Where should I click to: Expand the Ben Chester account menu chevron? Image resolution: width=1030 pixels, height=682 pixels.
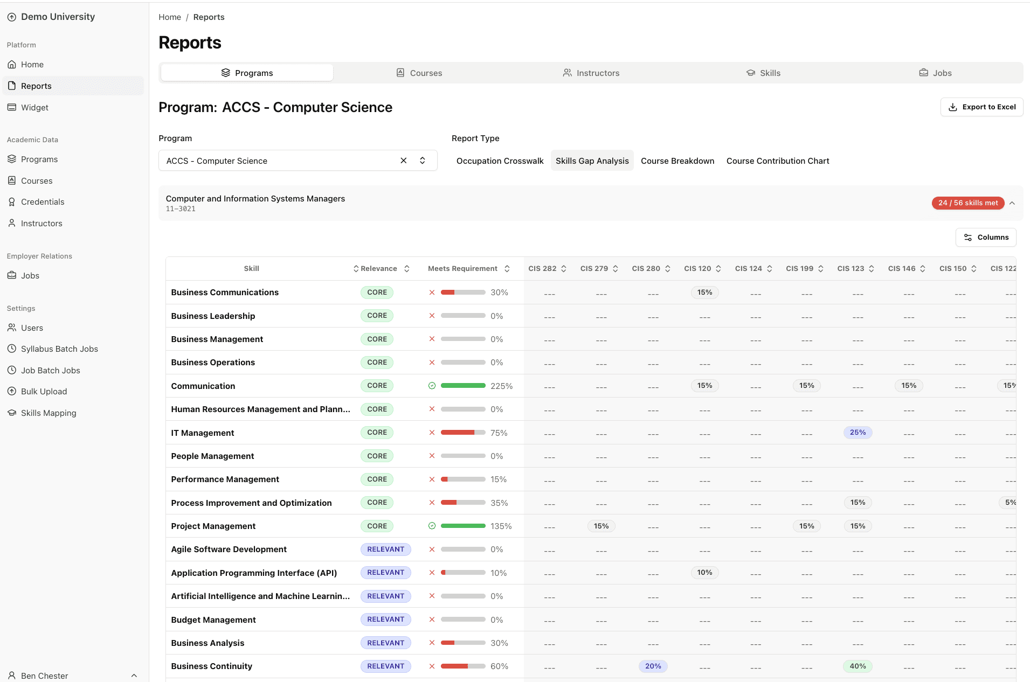(x=134, y=676)
